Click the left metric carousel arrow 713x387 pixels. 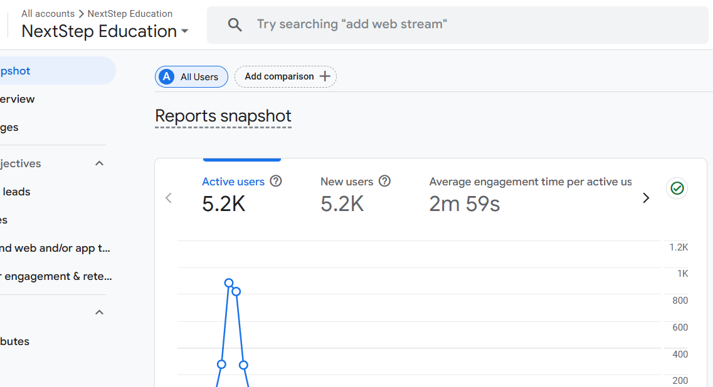168,197
